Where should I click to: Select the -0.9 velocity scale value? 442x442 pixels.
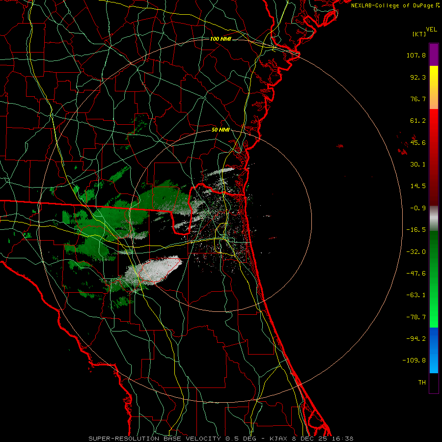tap(418, 208)
